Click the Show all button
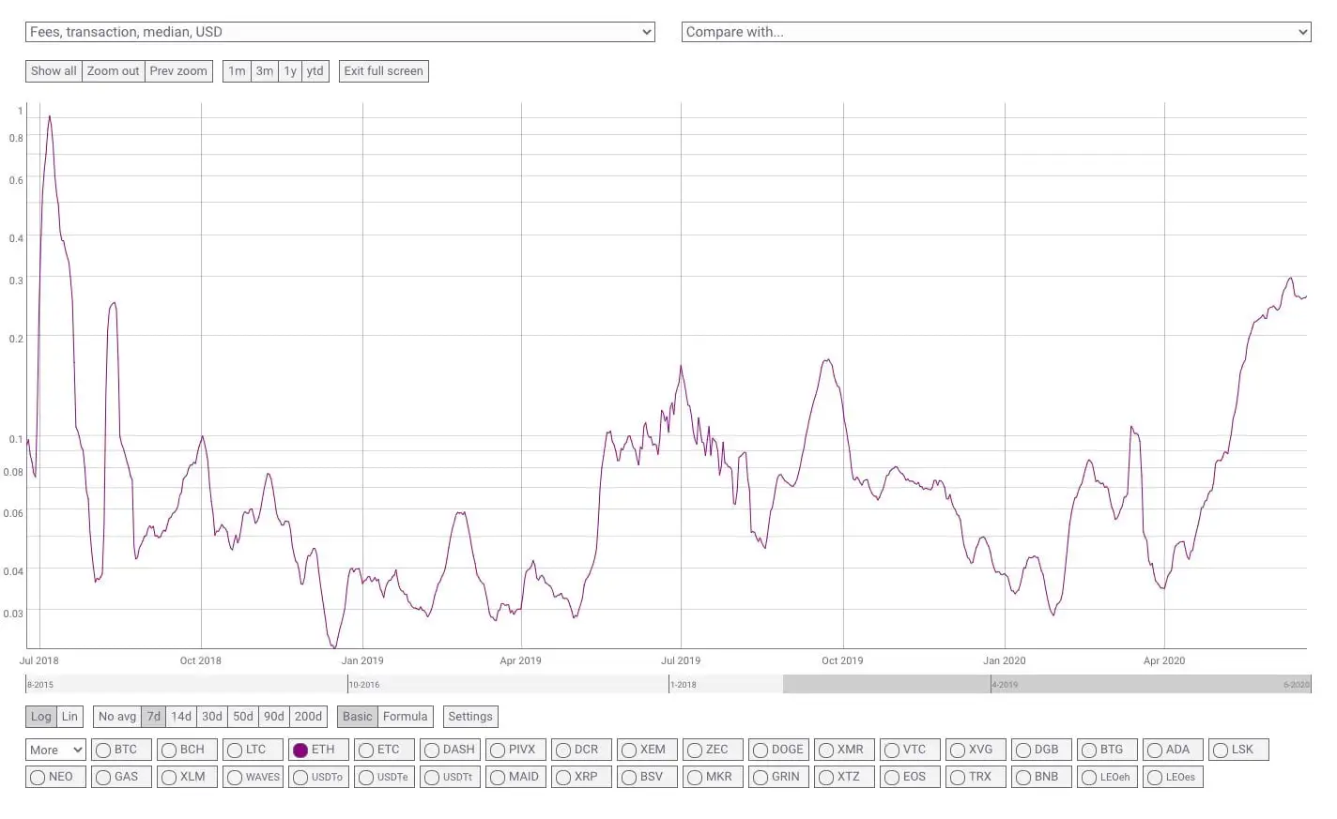 tap(53, 70)
